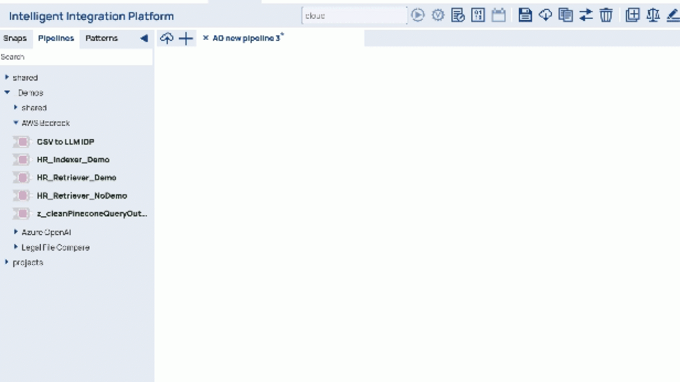Select the projects folder label
Viewport: 680px width, 382px height.
pyautogui.click(x=28, y=262)
